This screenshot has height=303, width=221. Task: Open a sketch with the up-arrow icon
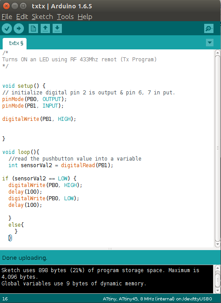(x=46, y=29)
